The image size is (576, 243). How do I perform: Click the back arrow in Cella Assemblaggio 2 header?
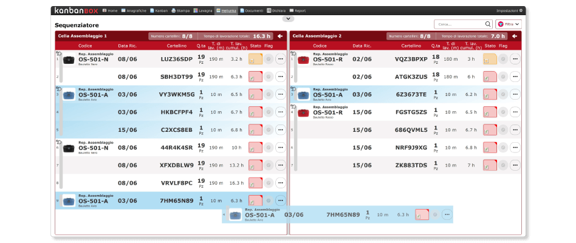tap(515, 36)
